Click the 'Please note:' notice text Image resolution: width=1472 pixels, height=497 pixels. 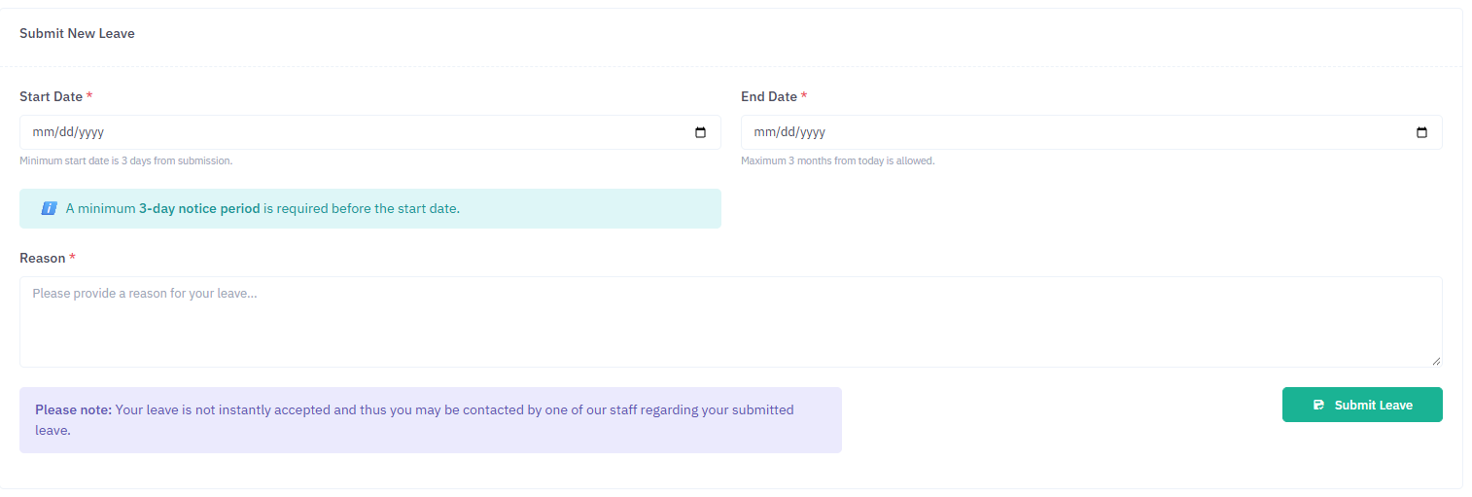[74, 409]
